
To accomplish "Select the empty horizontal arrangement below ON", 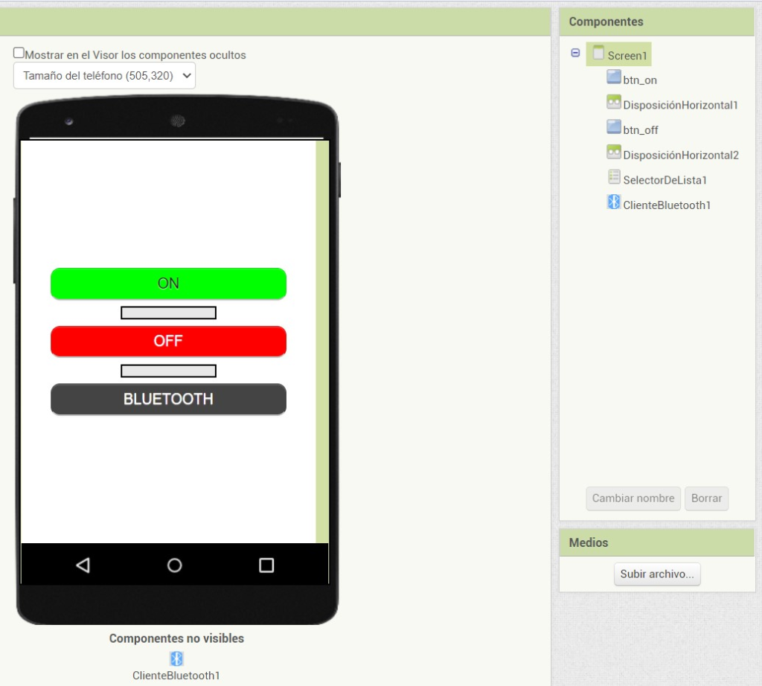I will pos(169,313).
